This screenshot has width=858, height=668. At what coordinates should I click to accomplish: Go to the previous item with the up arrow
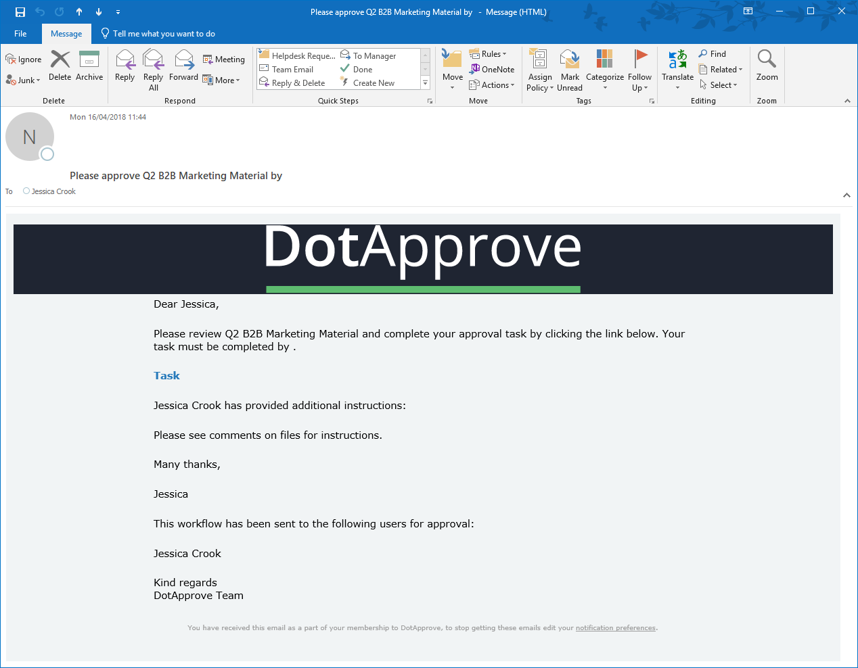click(x=79, y=11)
